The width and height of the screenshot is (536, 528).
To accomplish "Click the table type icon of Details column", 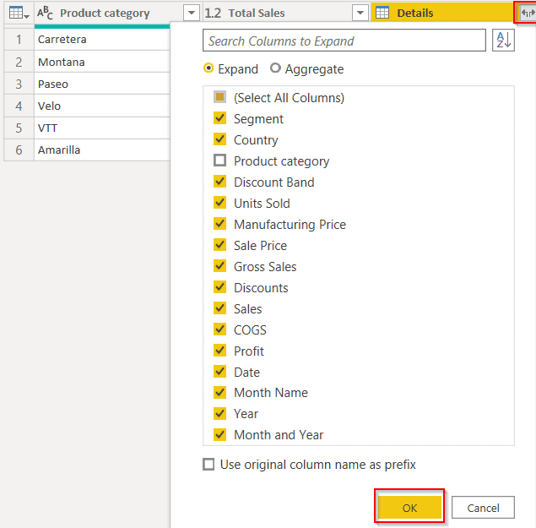I will (382, 13).
